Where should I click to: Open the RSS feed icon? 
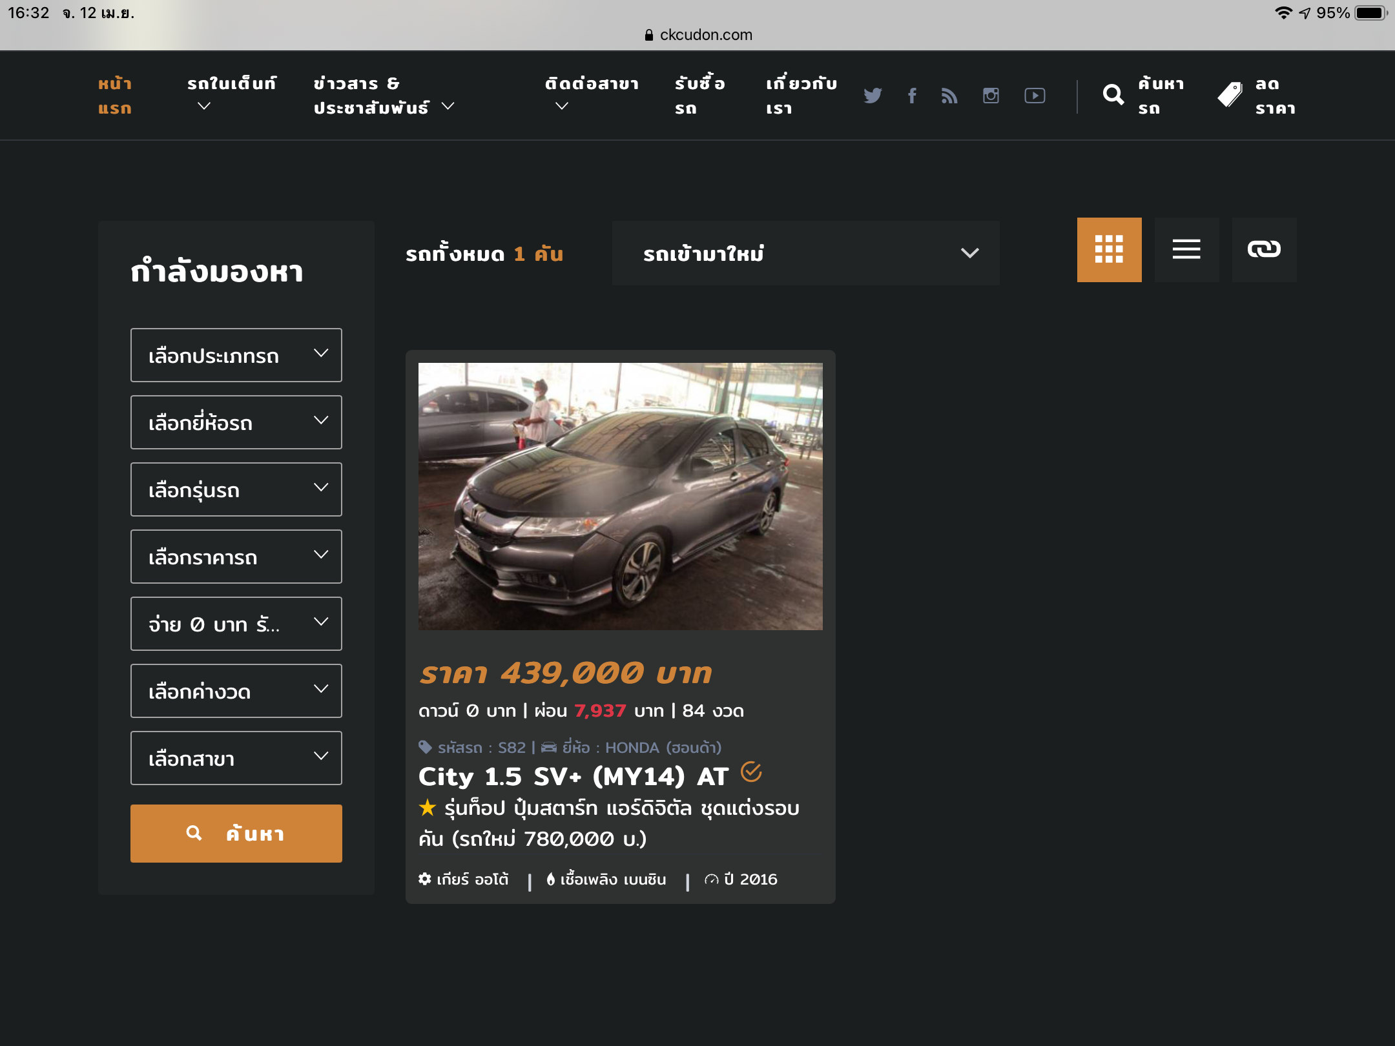coord(949,96)
